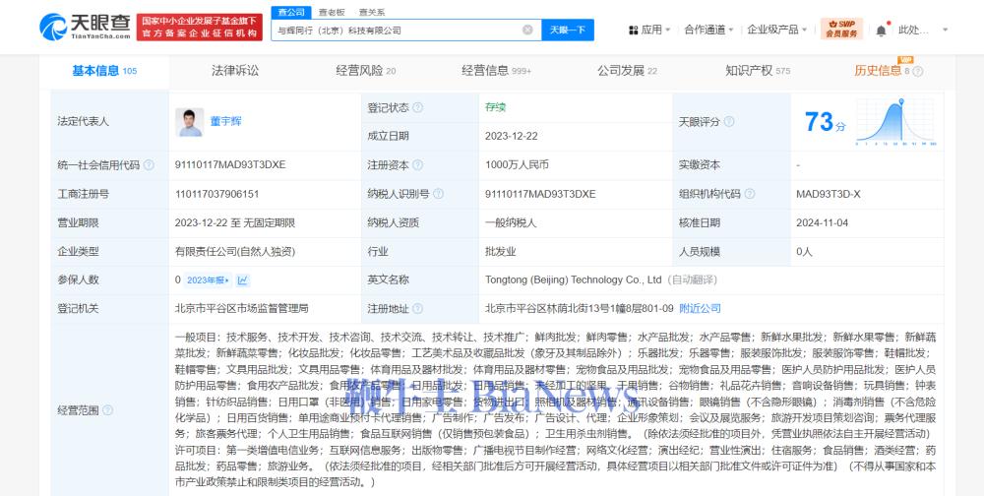984x496 pixels.
Task: Click the 国家中小企业发展子基金旗下 red banner
Action: 200,27
